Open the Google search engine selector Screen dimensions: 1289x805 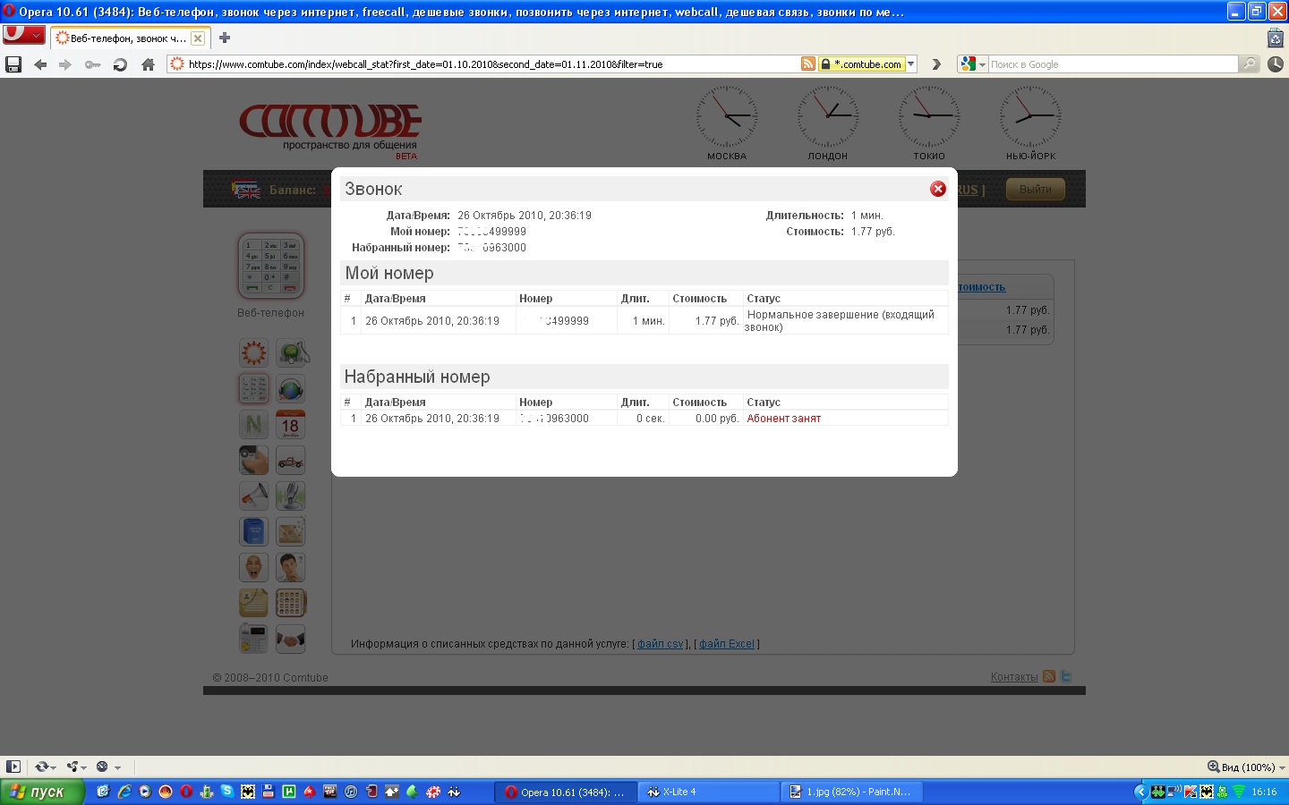click(972, 64)
